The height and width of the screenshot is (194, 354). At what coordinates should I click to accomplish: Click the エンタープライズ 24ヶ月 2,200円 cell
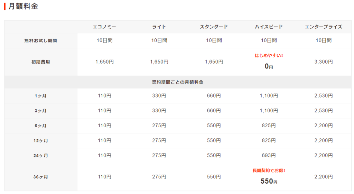click(324, 155)
